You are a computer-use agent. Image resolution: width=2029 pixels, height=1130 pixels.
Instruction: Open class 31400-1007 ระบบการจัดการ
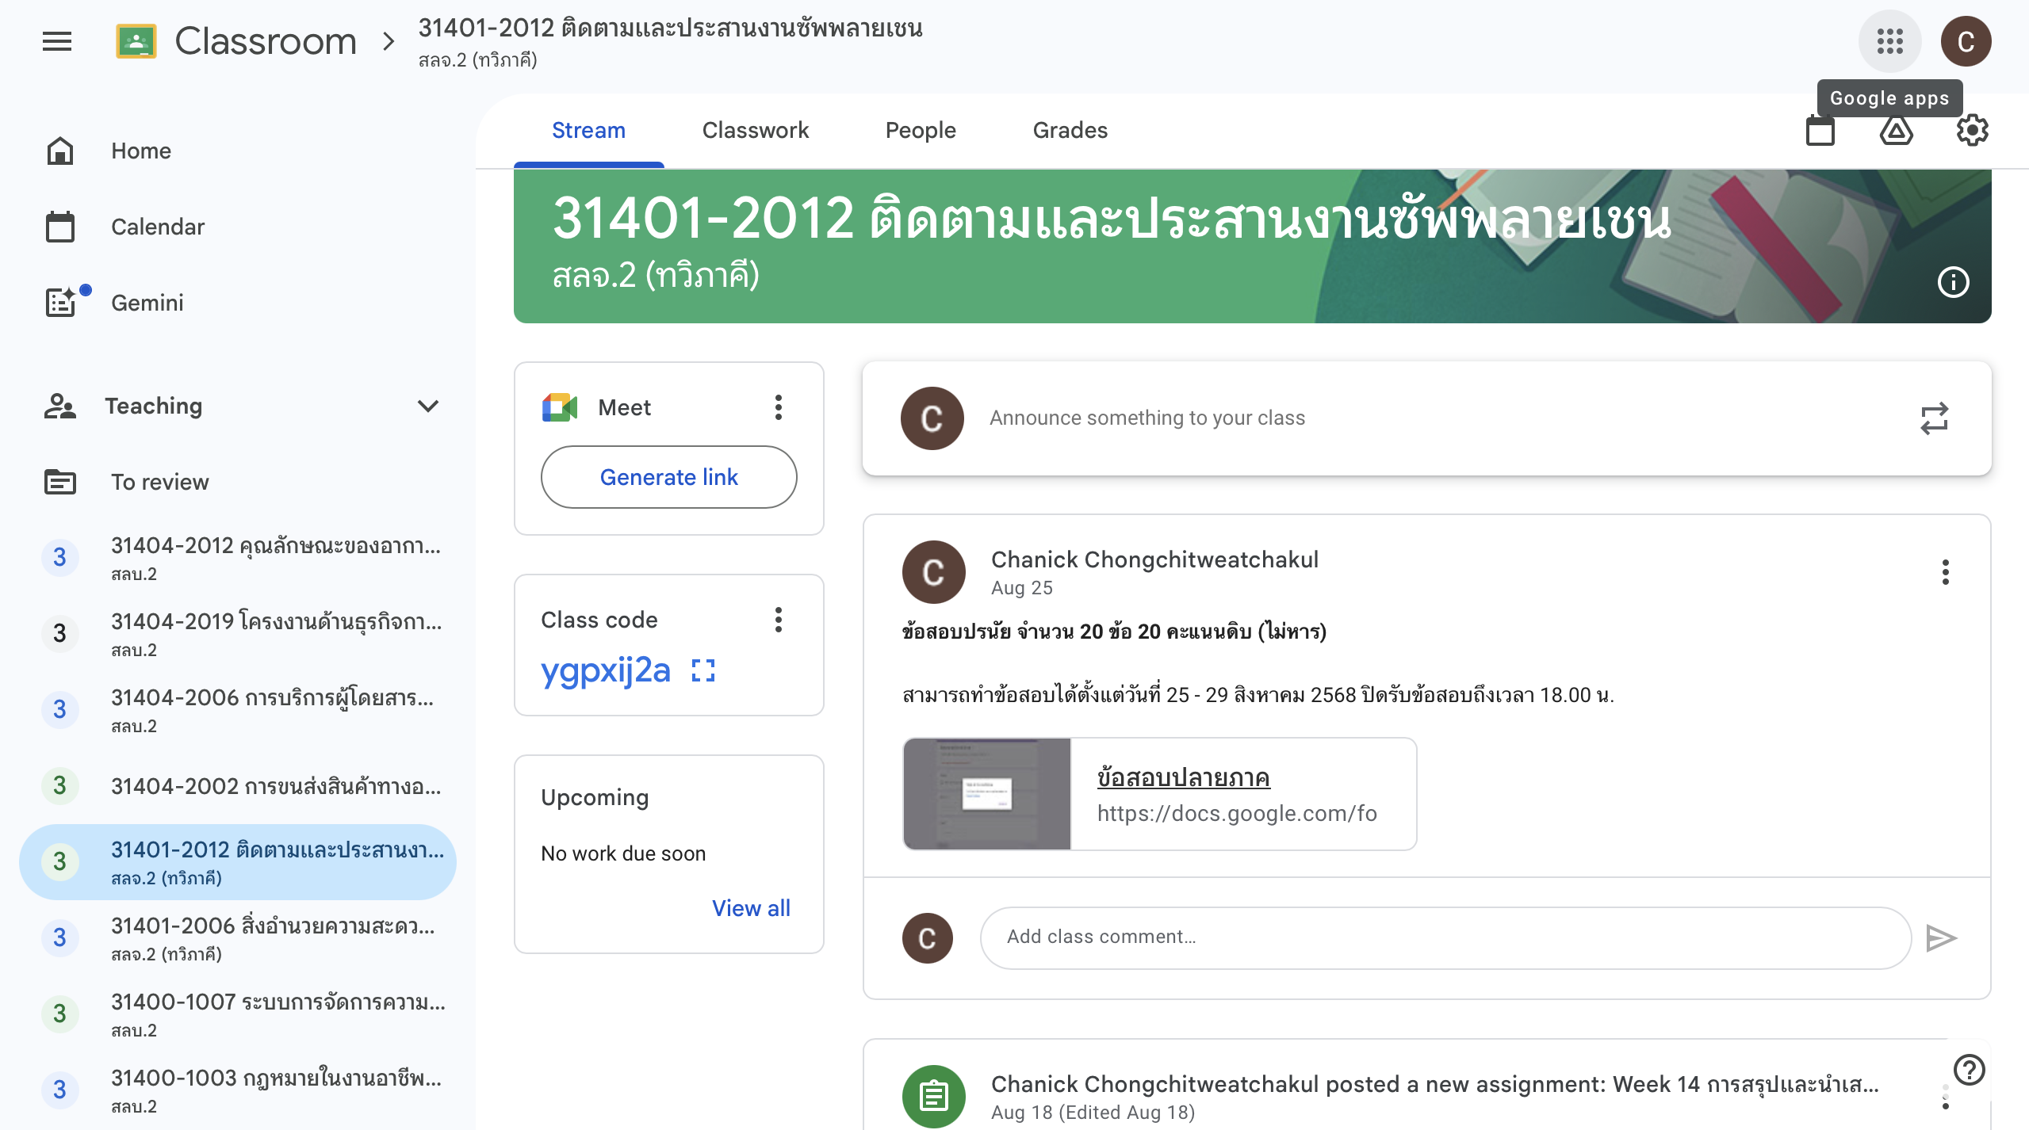point(238,1014)
